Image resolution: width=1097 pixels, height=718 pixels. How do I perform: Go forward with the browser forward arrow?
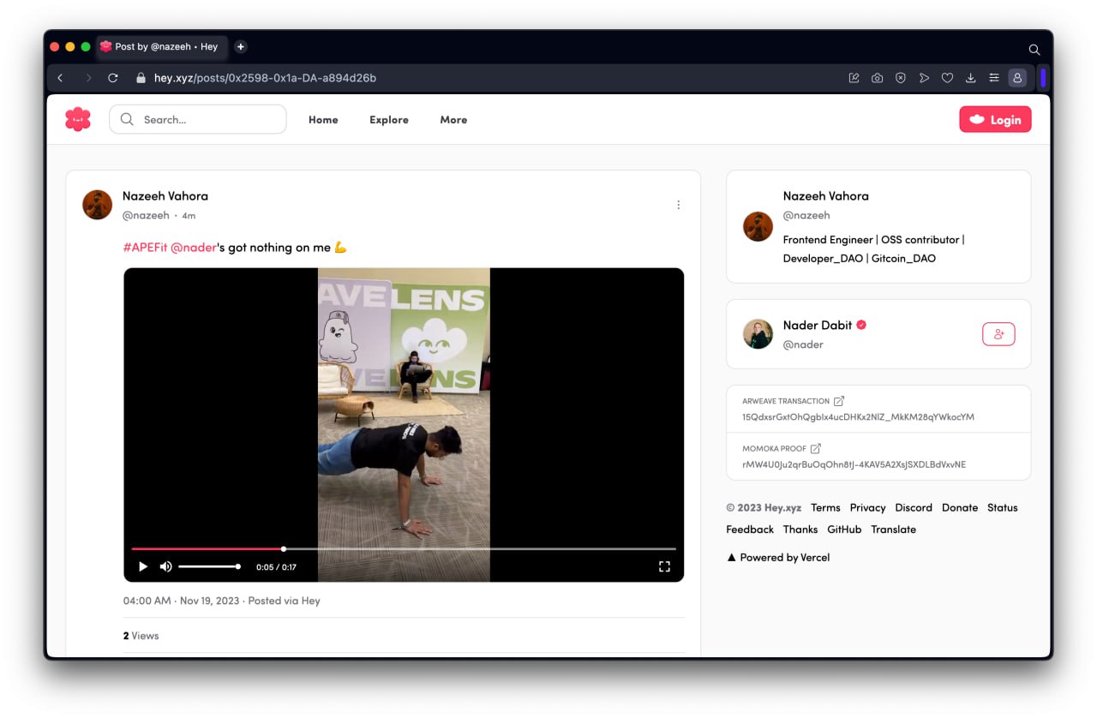point(87,78)
